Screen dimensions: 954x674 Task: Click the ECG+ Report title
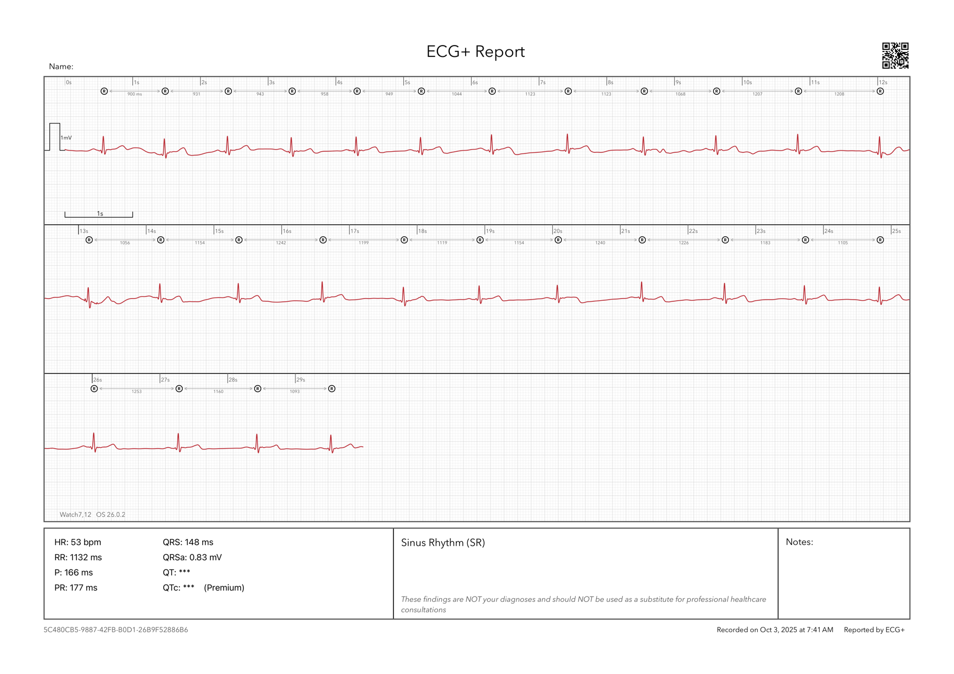[475, 51]
